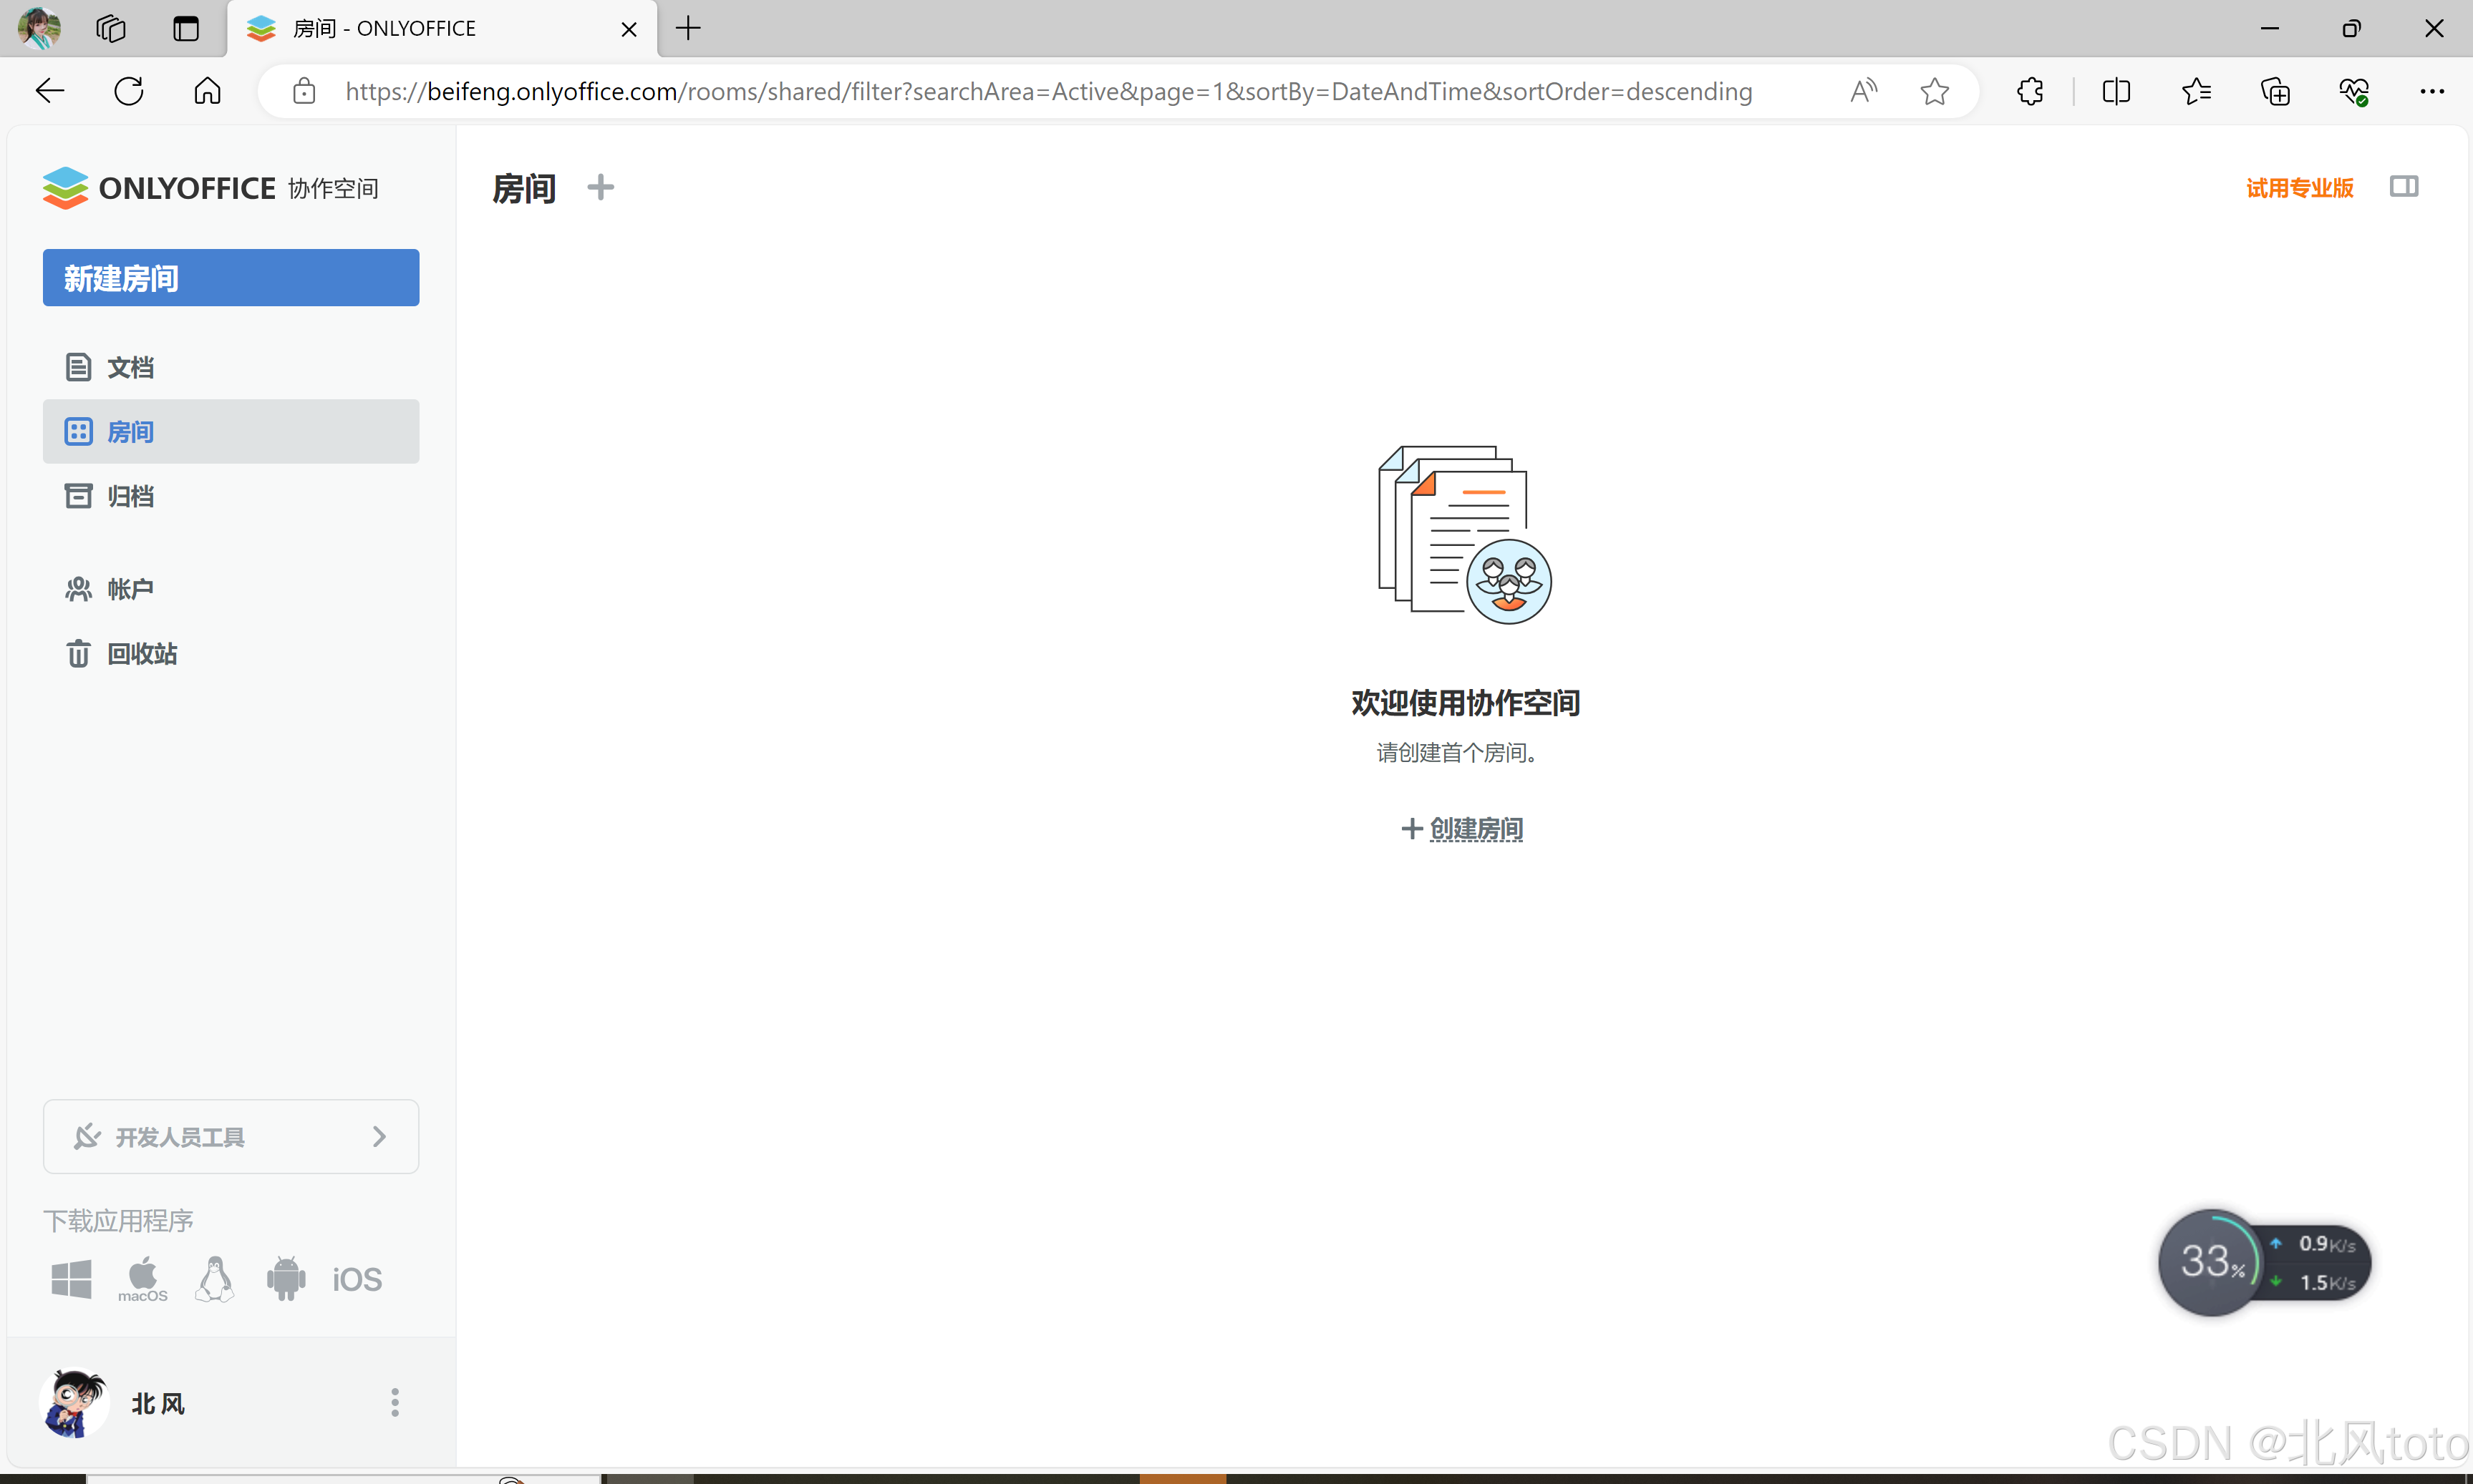Open the 文档 section in the sidebar
The image size is (2473, 1484).
(129, 366)
